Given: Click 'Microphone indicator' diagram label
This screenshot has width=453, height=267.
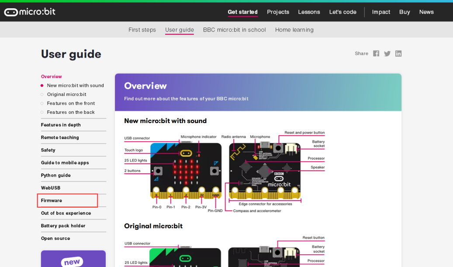Looking at the screenshot, I should click(x=198, y=137).
